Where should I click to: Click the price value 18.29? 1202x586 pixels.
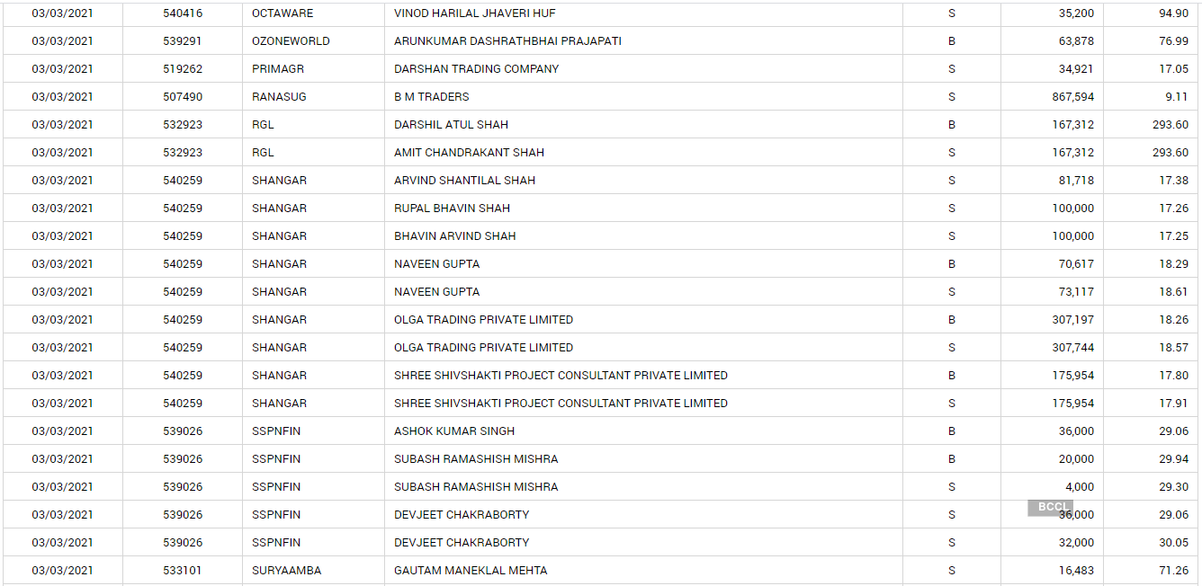1173,264
